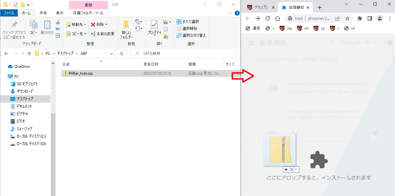
Task: Open home page in Iron browser
Action: tap(277, 18)
